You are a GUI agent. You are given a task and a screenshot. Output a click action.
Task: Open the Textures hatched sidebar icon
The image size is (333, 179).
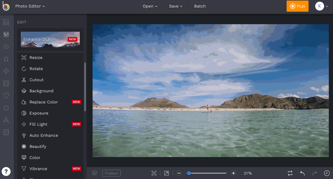tap(6, 132)
